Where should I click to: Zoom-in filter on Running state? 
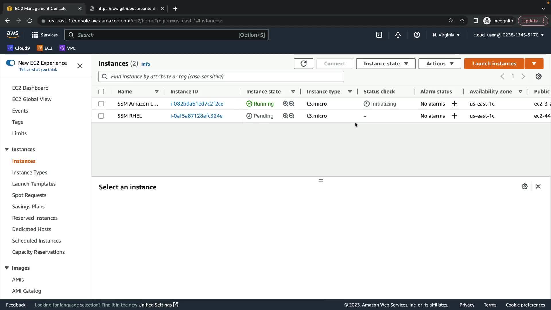point(285,104)
